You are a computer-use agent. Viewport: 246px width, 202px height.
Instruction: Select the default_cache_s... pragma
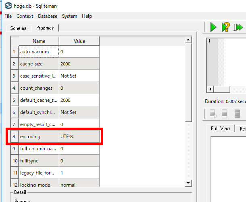39,100
